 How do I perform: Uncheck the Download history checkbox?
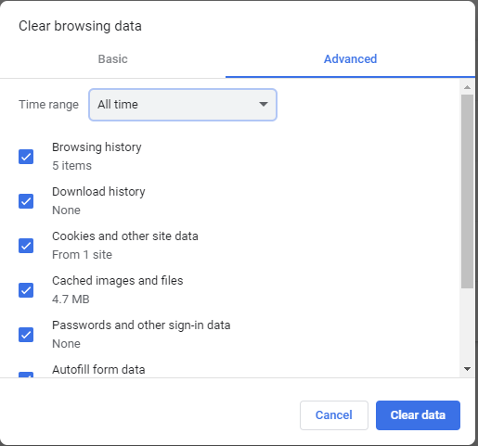point(26,201)
